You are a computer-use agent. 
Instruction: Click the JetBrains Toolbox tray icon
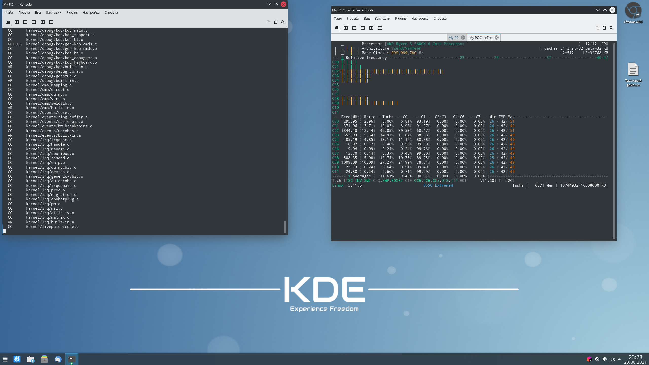pos(589,359)
